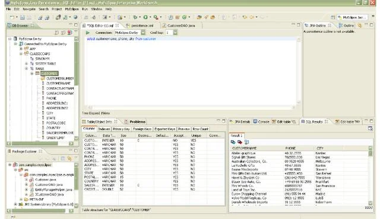Click the SQL Results view toolbar icon at right

[370, 129]
